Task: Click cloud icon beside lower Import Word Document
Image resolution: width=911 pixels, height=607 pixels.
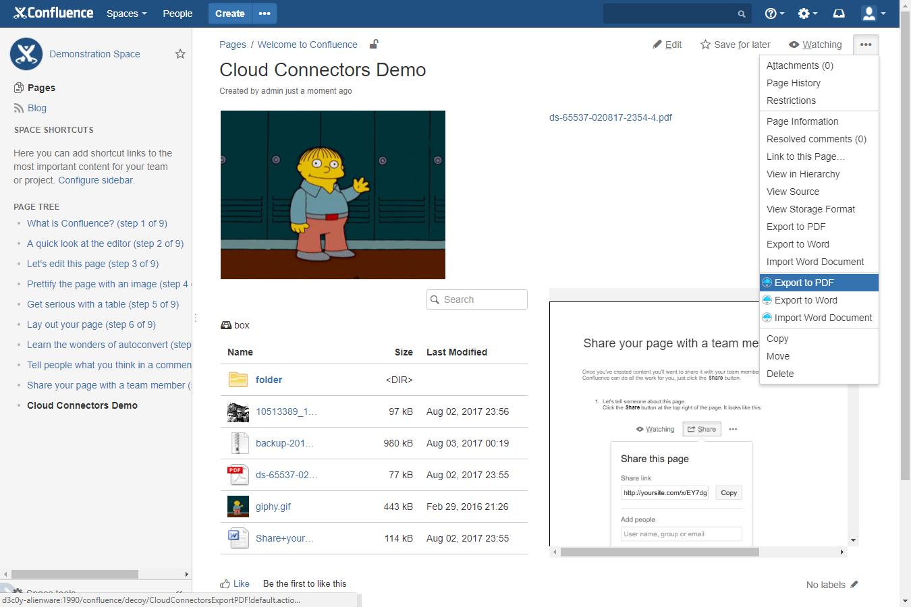Action: [x=767, y=318]
